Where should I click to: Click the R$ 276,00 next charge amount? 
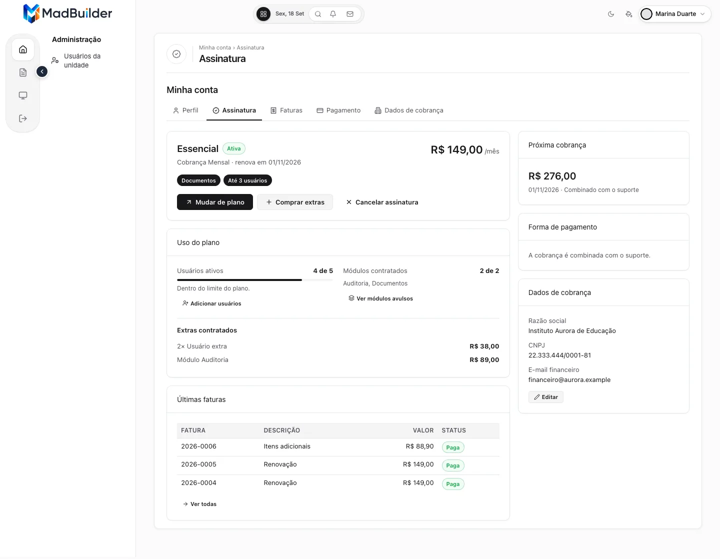click(552, 176)
